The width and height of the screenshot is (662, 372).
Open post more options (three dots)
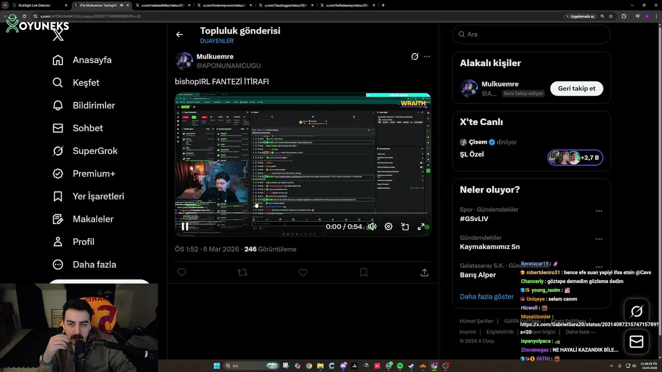[427, 56]
